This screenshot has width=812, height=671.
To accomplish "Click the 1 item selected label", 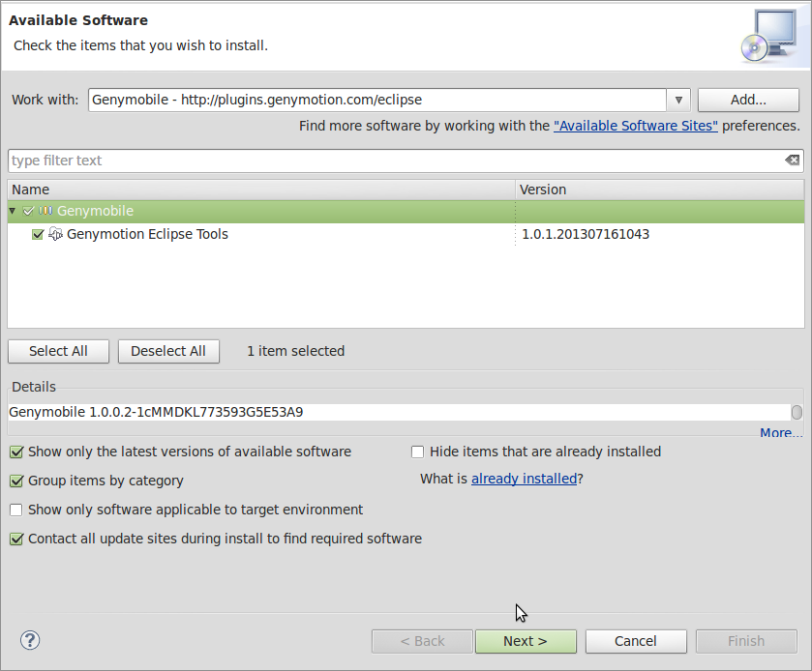I will click(x=296, y=351).
